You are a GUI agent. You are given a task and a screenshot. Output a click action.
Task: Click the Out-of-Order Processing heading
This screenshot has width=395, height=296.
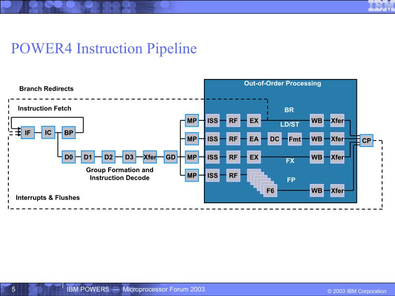[282, 83]
